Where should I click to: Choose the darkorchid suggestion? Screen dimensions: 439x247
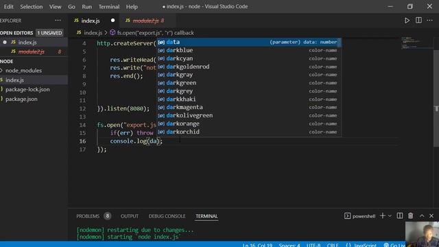pyautogui.click(x=249, y=132)
